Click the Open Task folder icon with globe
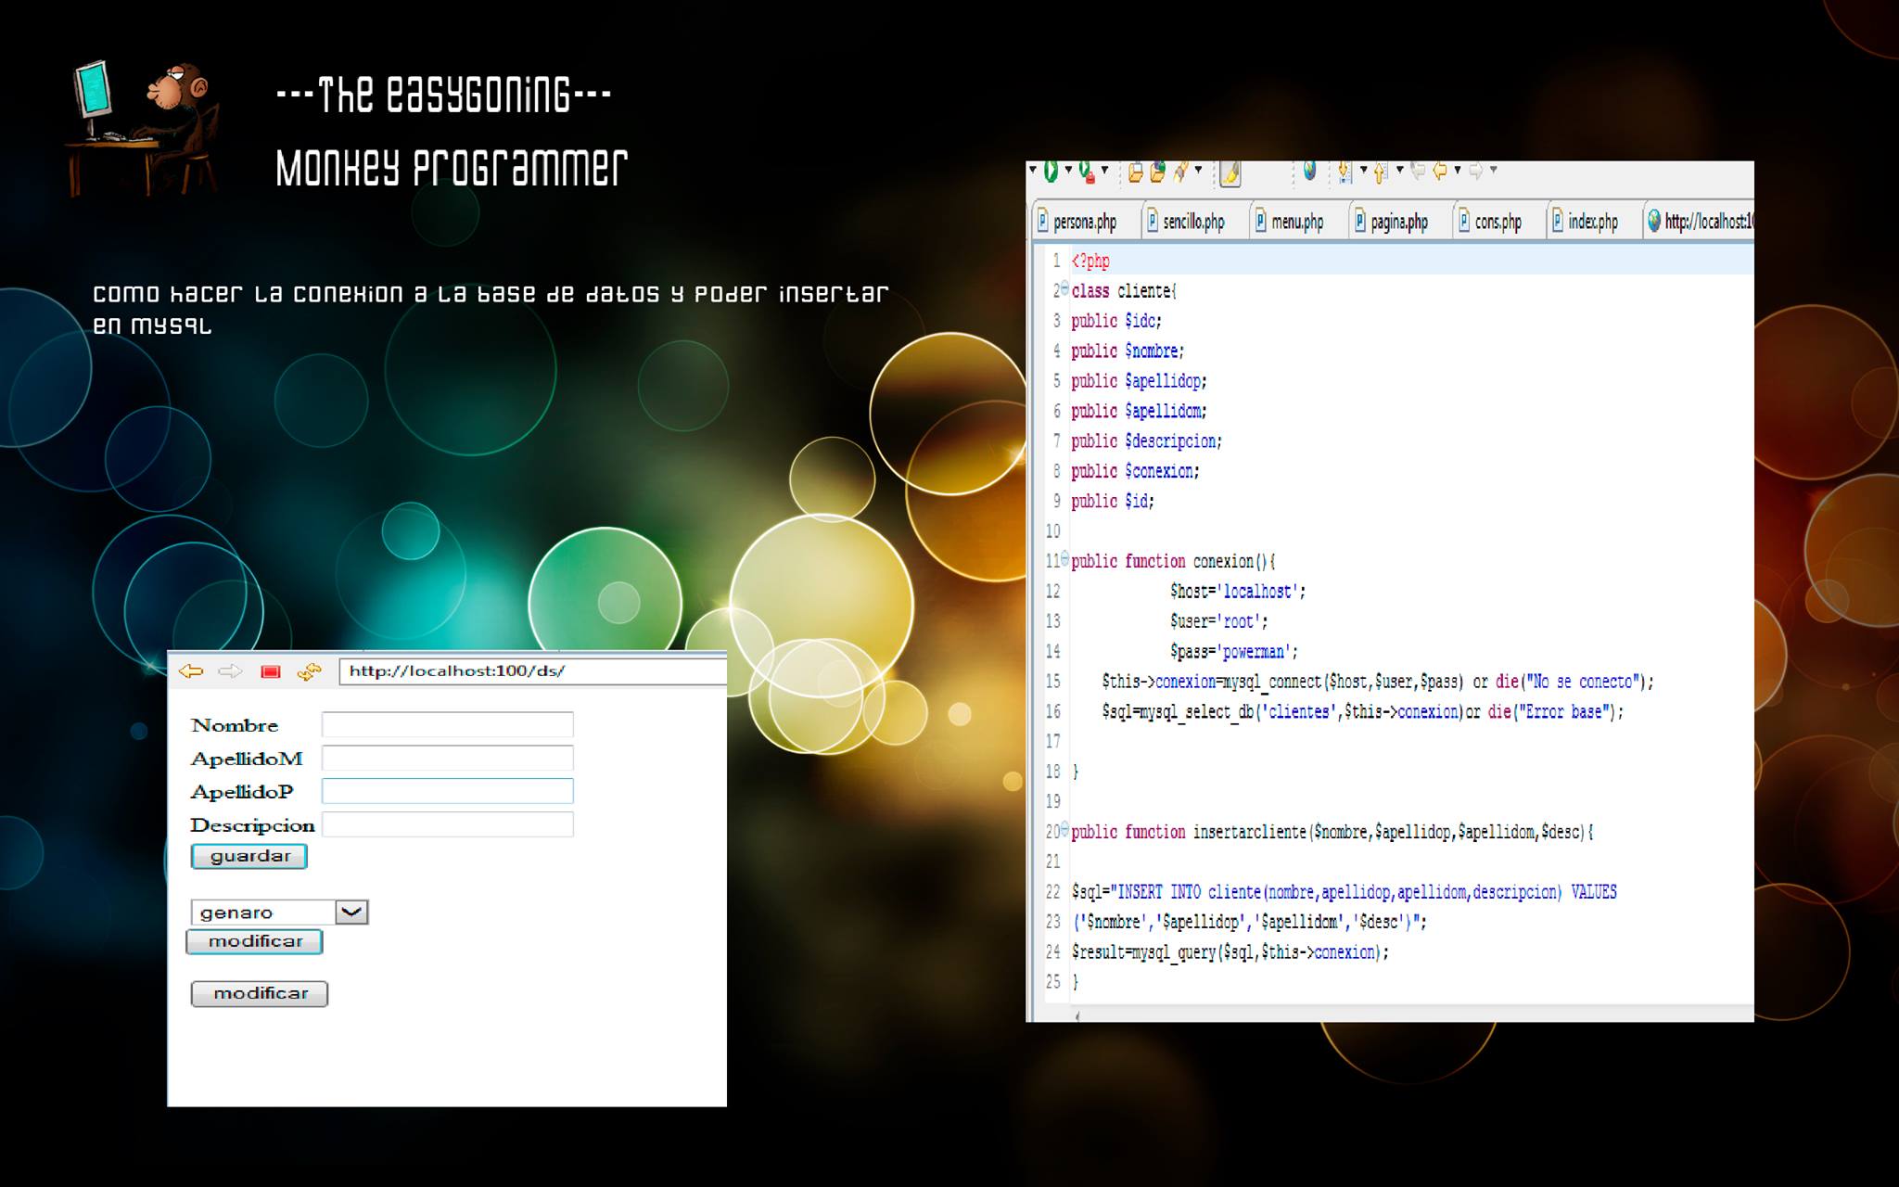The height and width of the screenshot is (1187, 1899). click(1157, 172)
